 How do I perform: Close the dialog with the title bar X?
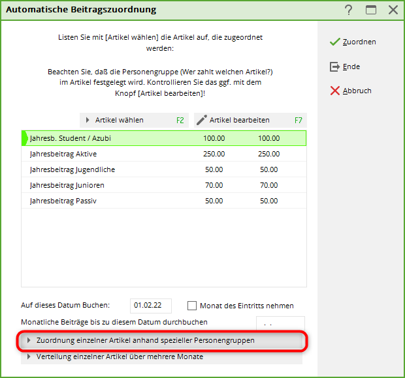tap(393, 10)
